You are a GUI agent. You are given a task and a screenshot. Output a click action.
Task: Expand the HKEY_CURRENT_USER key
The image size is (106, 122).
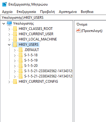coord(9,34)
